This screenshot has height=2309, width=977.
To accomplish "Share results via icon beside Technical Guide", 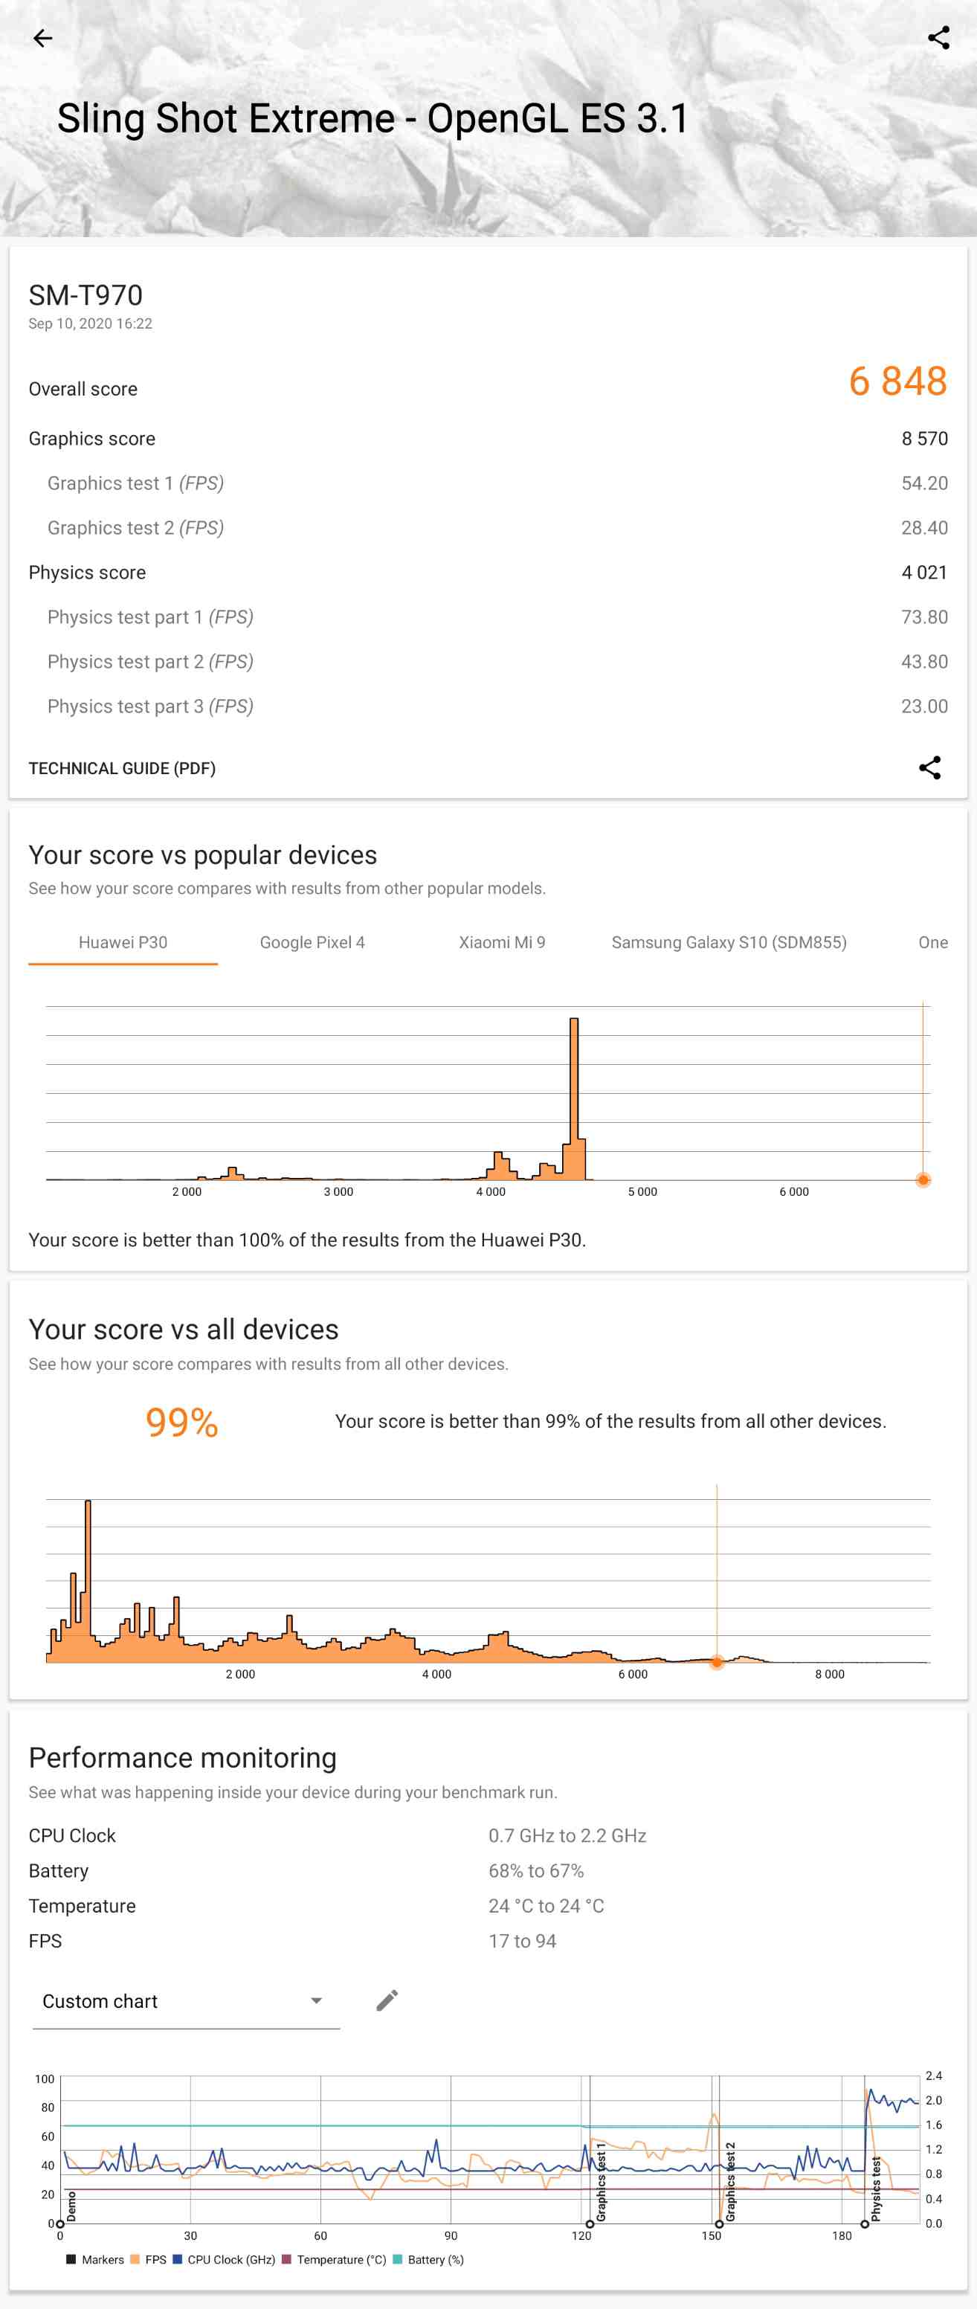I will point(929,767).
